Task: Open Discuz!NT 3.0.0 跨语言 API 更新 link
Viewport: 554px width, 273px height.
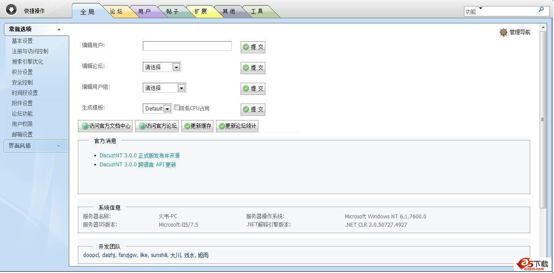Action: click(x=138, y=165)
